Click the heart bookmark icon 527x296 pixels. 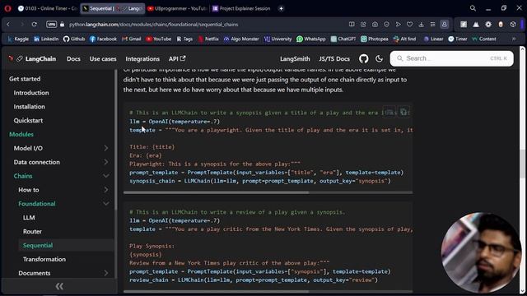(409, 24)
